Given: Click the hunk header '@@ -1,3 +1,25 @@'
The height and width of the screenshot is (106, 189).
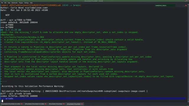Looking at the screenshot, I should 11,30.
